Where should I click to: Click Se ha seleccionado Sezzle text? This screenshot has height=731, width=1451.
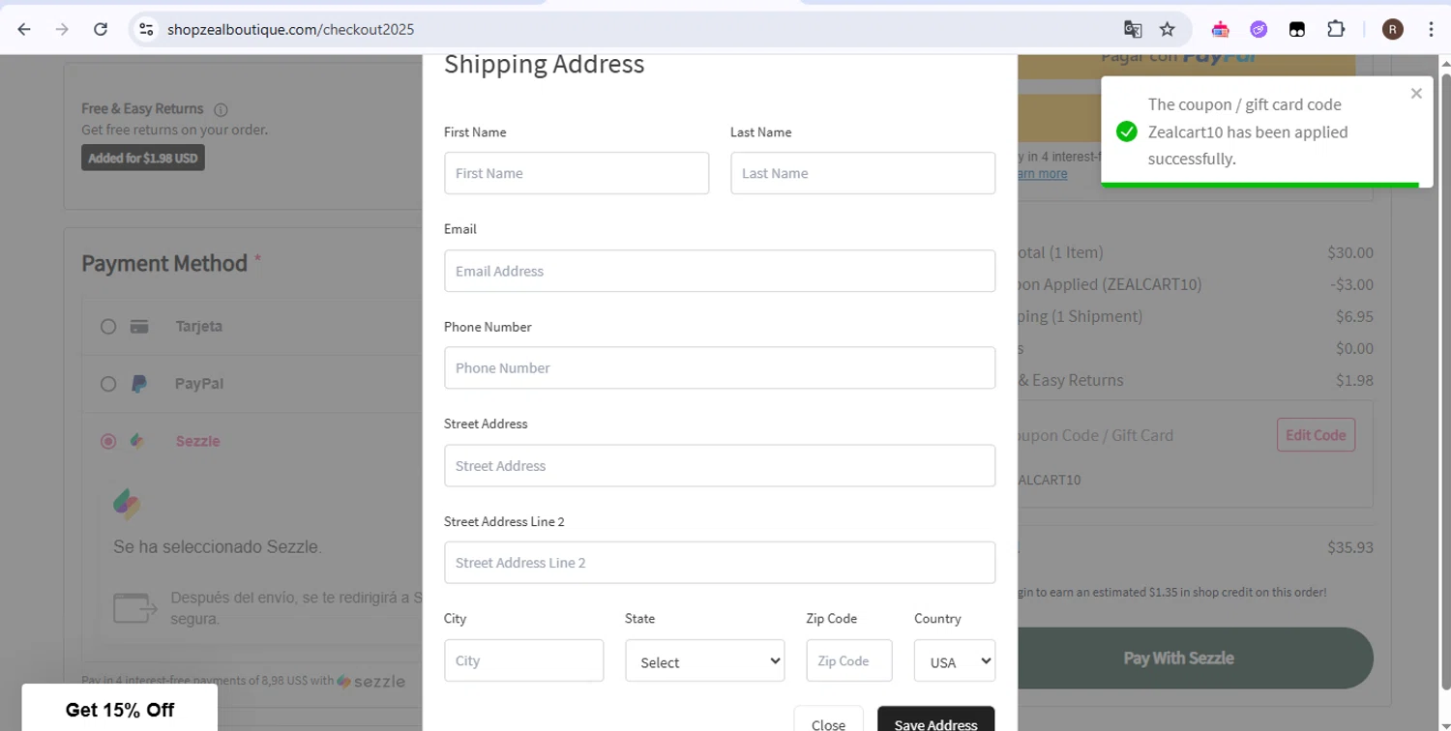pyautogui.click(x=218, y=547)
